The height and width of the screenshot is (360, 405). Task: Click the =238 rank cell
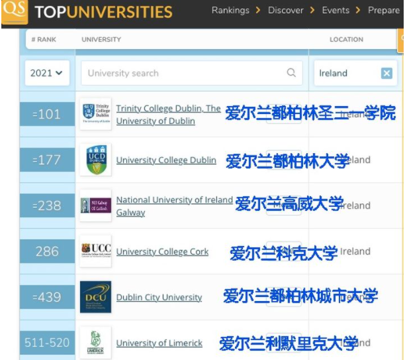point(47,206)
